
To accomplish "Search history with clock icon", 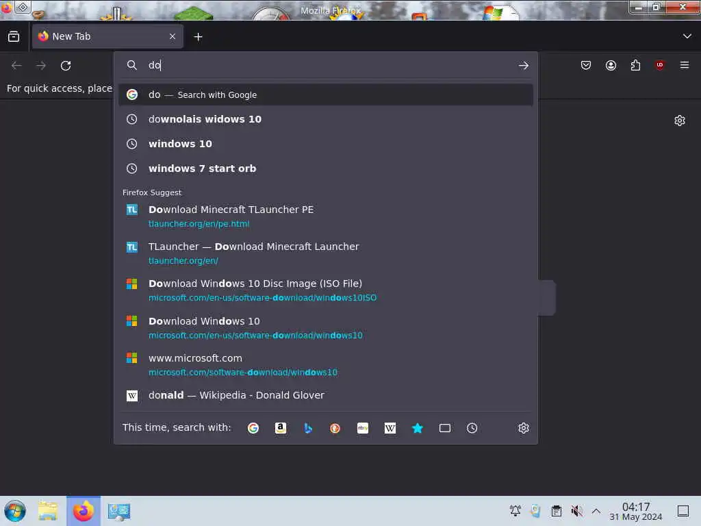I will [x=472, y=428].
